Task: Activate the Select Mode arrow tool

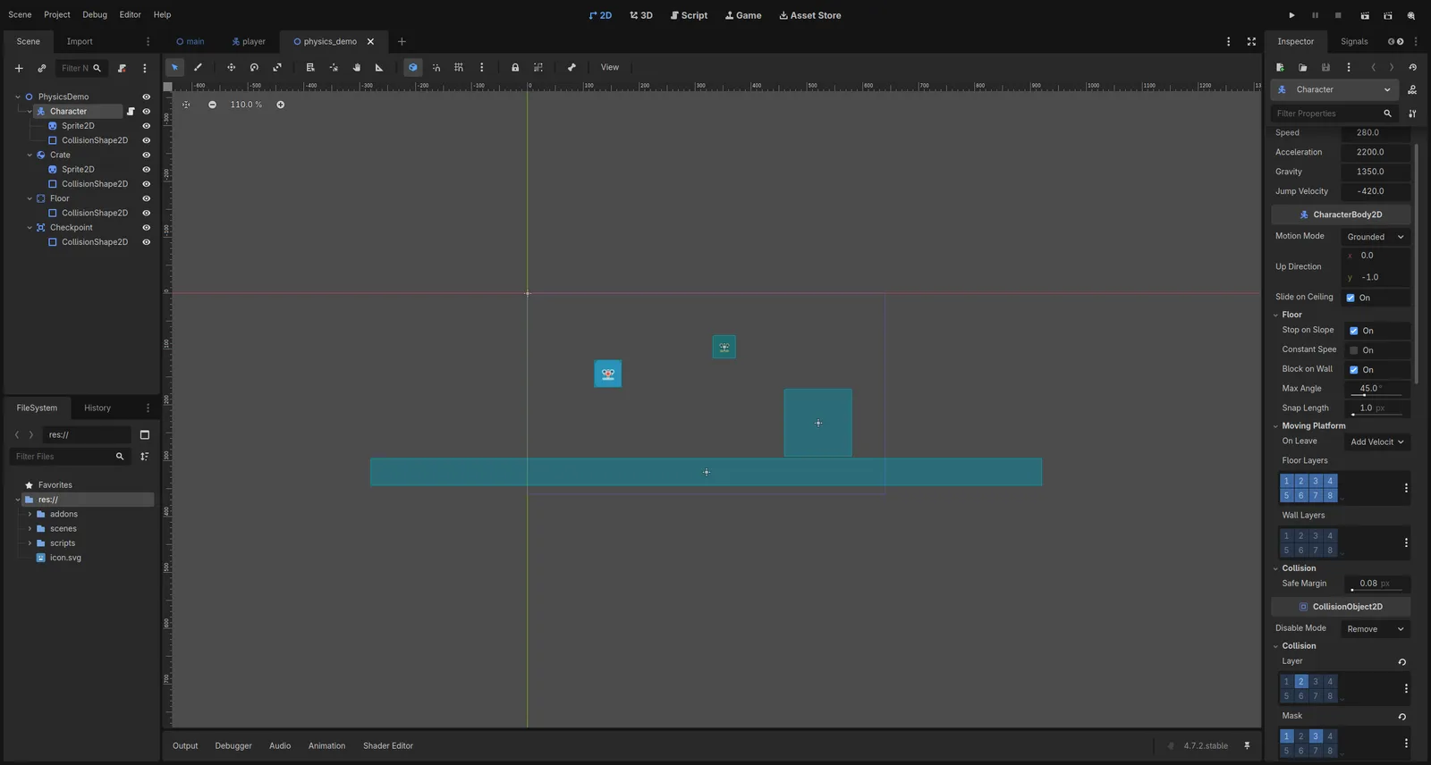Action: 174,67
